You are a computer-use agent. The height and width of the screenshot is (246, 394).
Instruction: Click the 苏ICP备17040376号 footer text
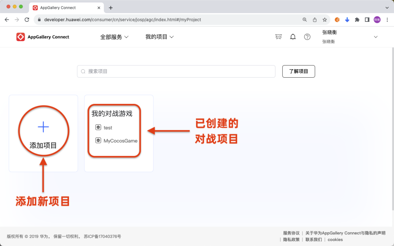[x=102, y=237]
